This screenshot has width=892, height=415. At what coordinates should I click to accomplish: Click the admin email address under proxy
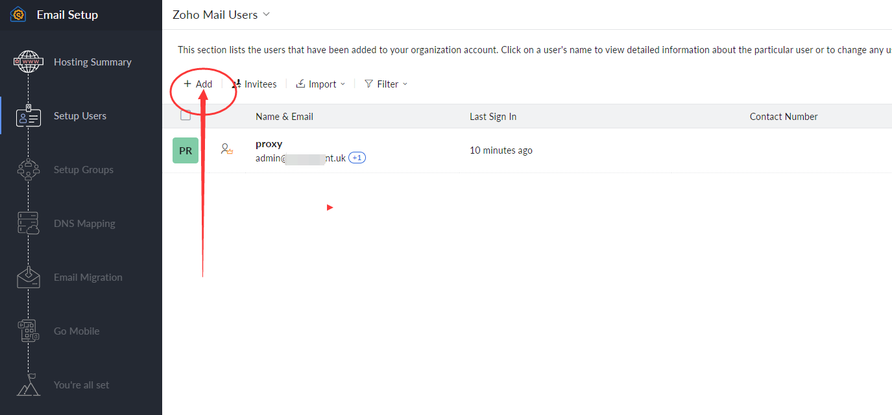point(300,158)
